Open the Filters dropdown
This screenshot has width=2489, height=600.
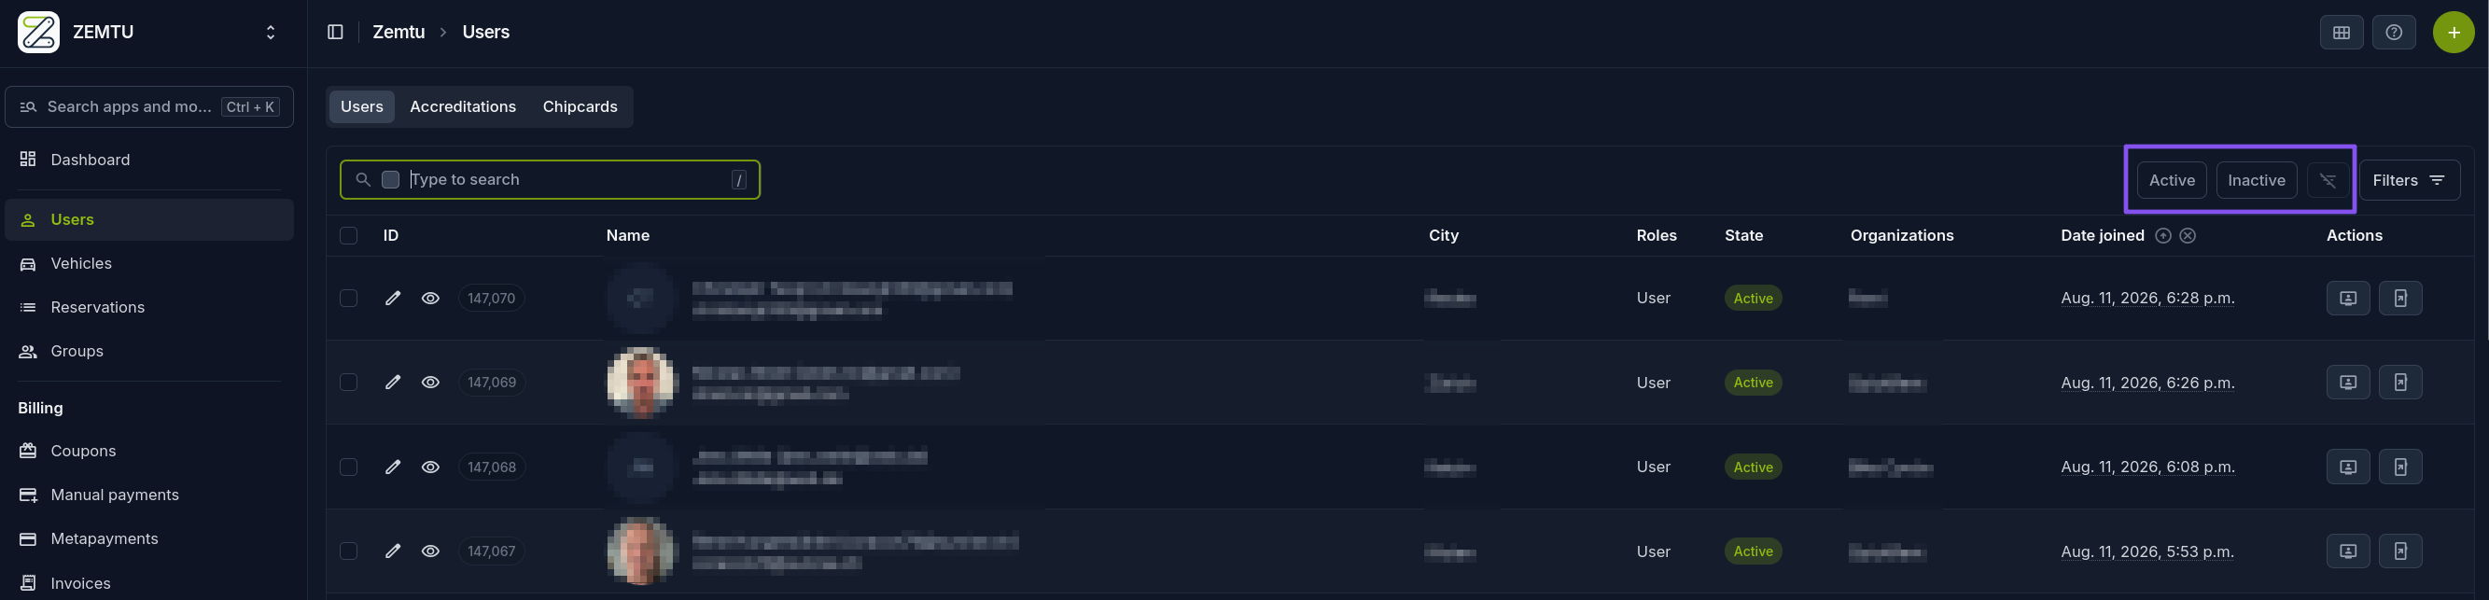2409,181
